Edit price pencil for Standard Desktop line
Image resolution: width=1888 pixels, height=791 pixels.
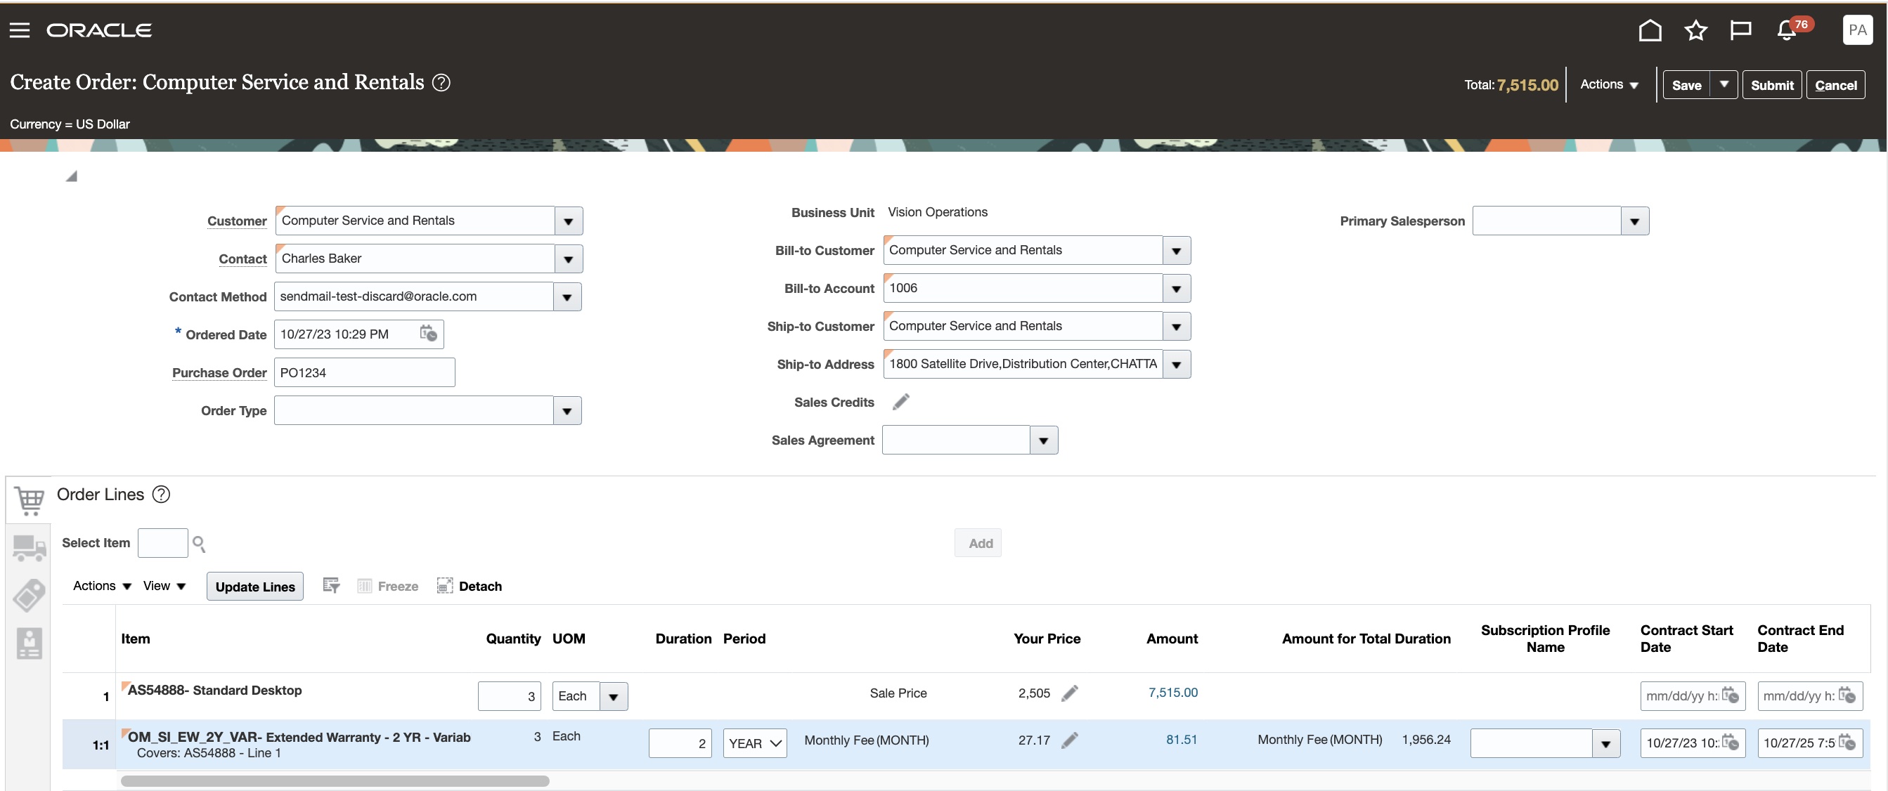(x=1069, y=693)
